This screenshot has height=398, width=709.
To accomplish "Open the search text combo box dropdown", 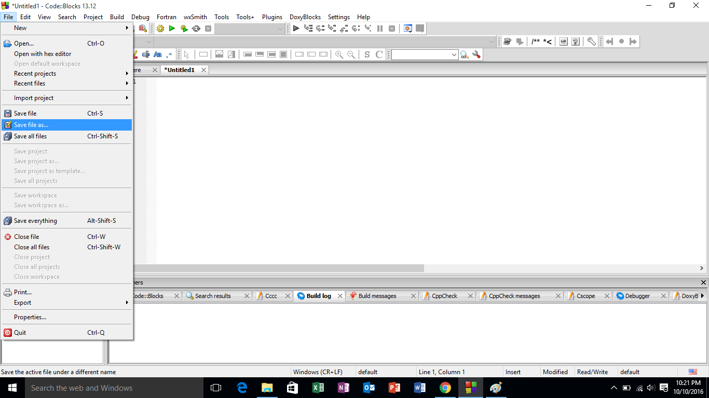I will point(454,54).
